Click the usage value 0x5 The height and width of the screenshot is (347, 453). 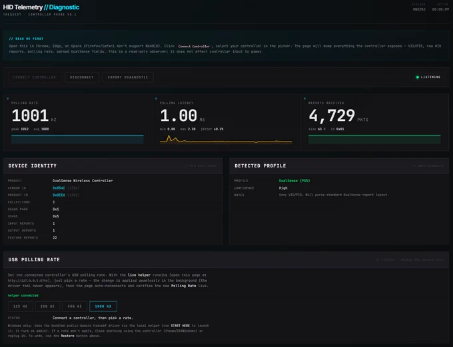tap(56, 217)
